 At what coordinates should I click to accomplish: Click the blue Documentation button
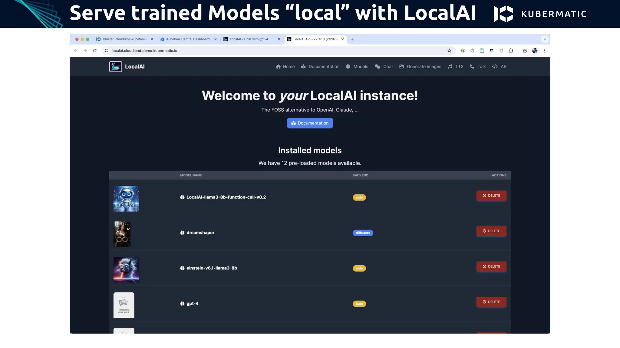[310, 123]
